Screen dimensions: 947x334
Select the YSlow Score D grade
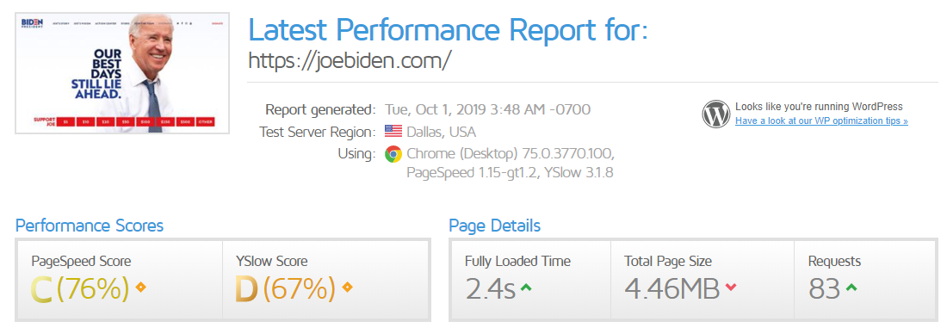click(x=246, y=289)
